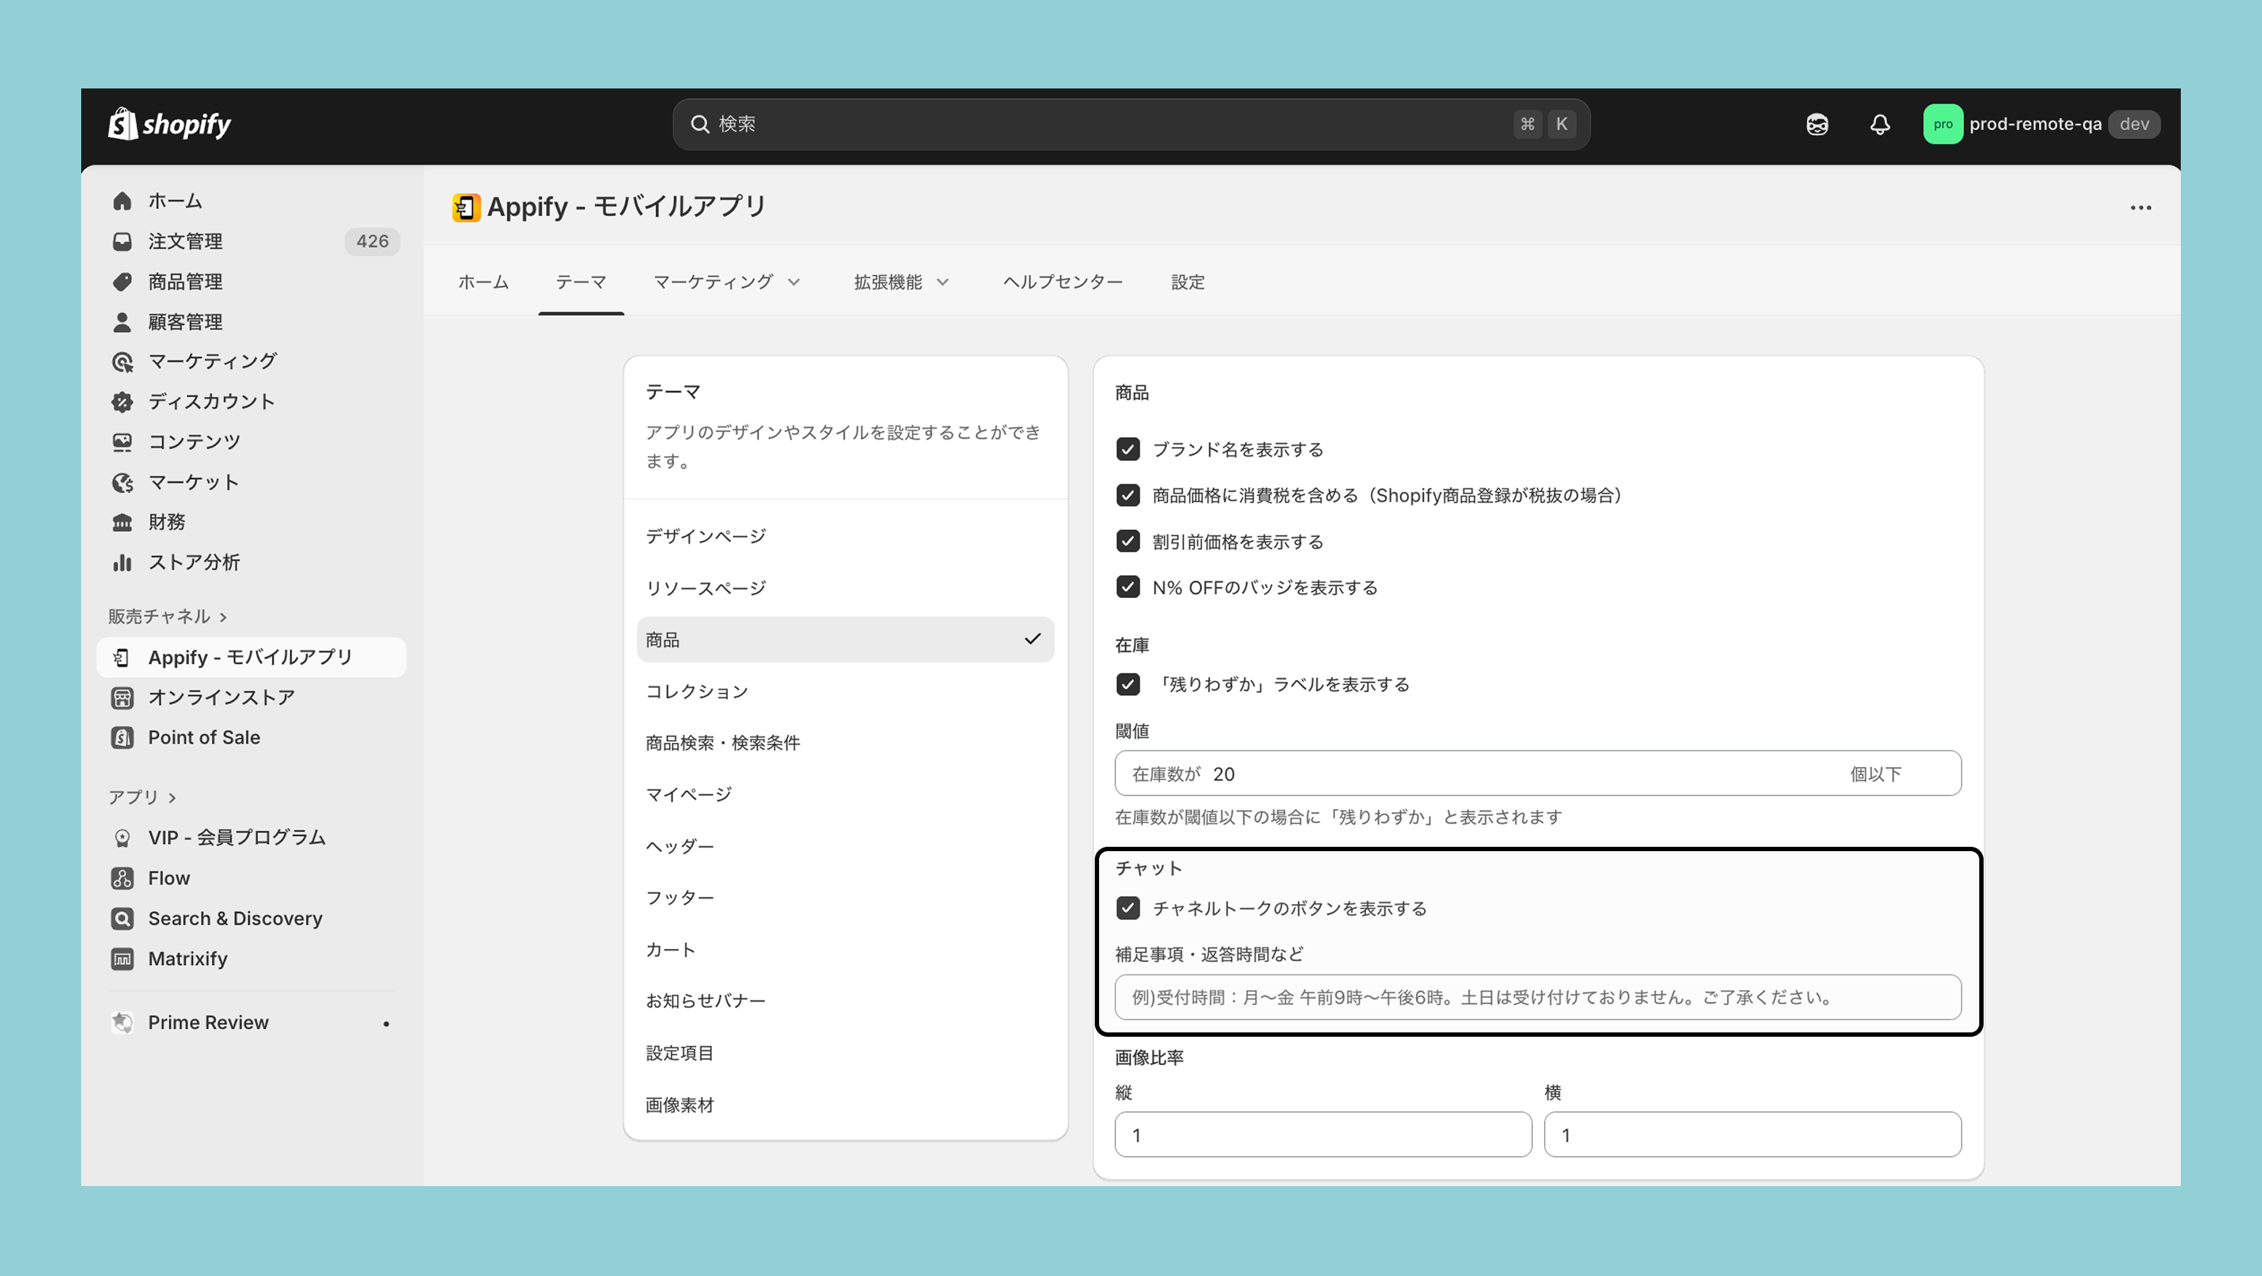Image resolution: width=2262 pixels, height=1276 pixels.
Task: Select コレクション in theme list
Action: [696, 691]
